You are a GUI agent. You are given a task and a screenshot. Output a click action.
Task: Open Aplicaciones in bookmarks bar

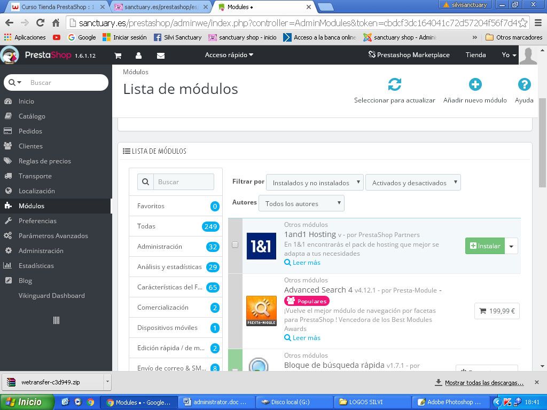tap(25, 37)
